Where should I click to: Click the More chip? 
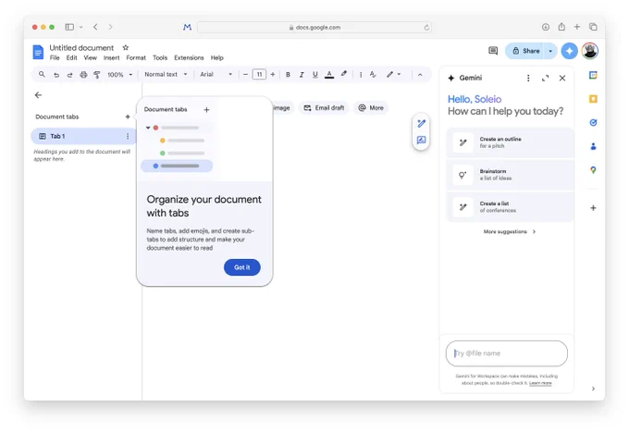[x=371, y=108]
